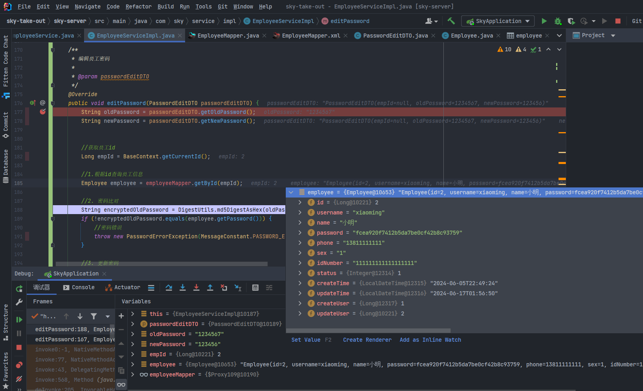Open the Database tool window
Screen dimensions: 643x391
pyautogui.click(x=6, y=166)
